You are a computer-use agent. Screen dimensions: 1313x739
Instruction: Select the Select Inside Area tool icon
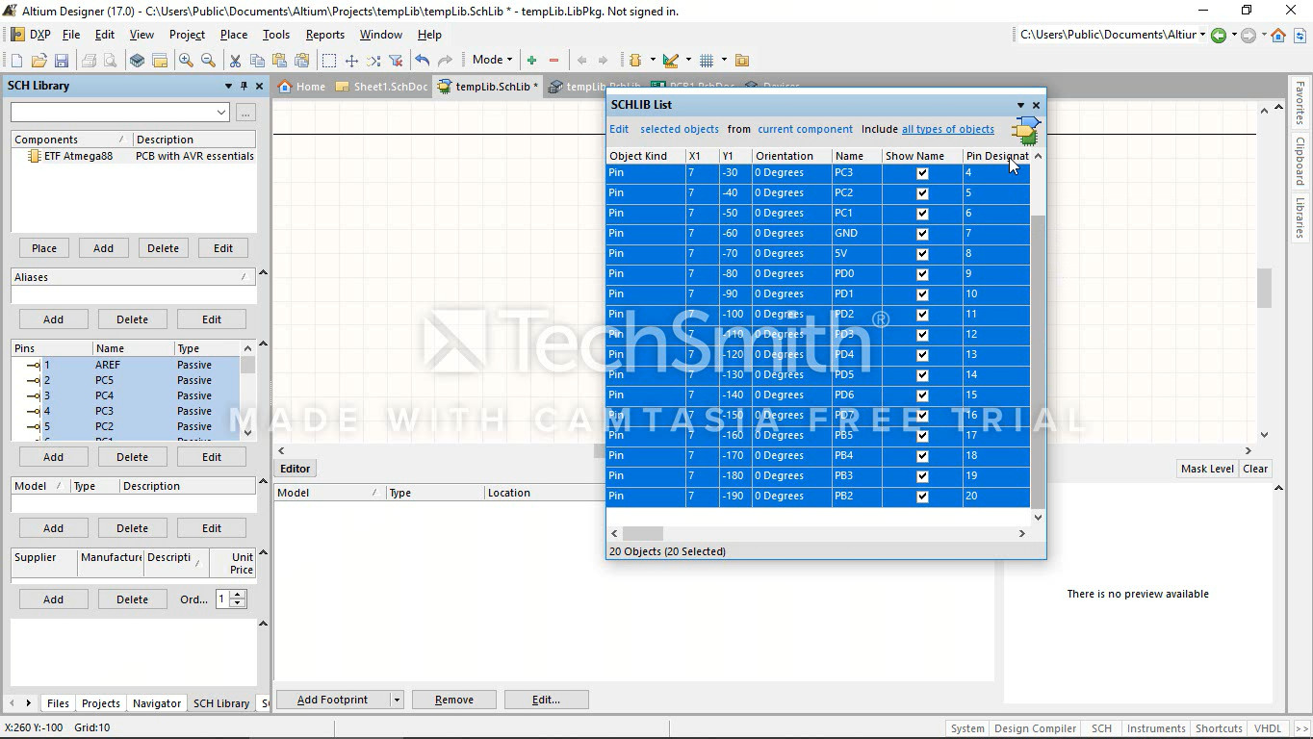(328, 61)
